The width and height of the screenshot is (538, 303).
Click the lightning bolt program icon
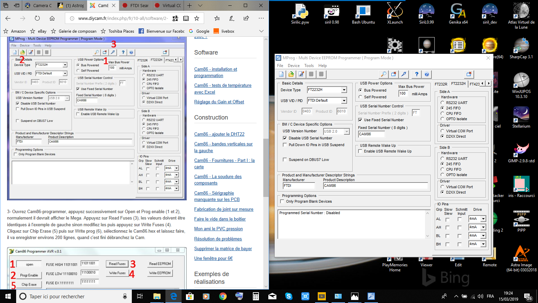[x=404, y=74]
